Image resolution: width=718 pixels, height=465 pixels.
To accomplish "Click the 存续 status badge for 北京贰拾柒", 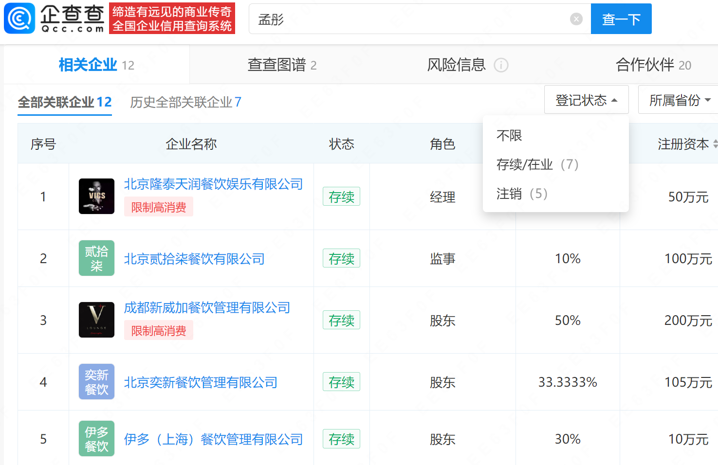I will (341, 258).
